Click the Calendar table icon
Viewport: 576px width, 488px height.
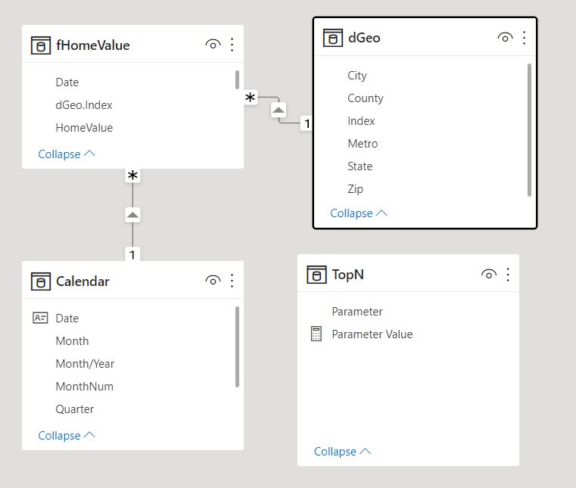[40, 281]
